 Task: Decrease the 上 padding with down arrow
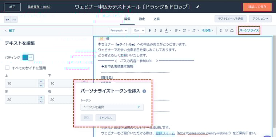point(41,86)
